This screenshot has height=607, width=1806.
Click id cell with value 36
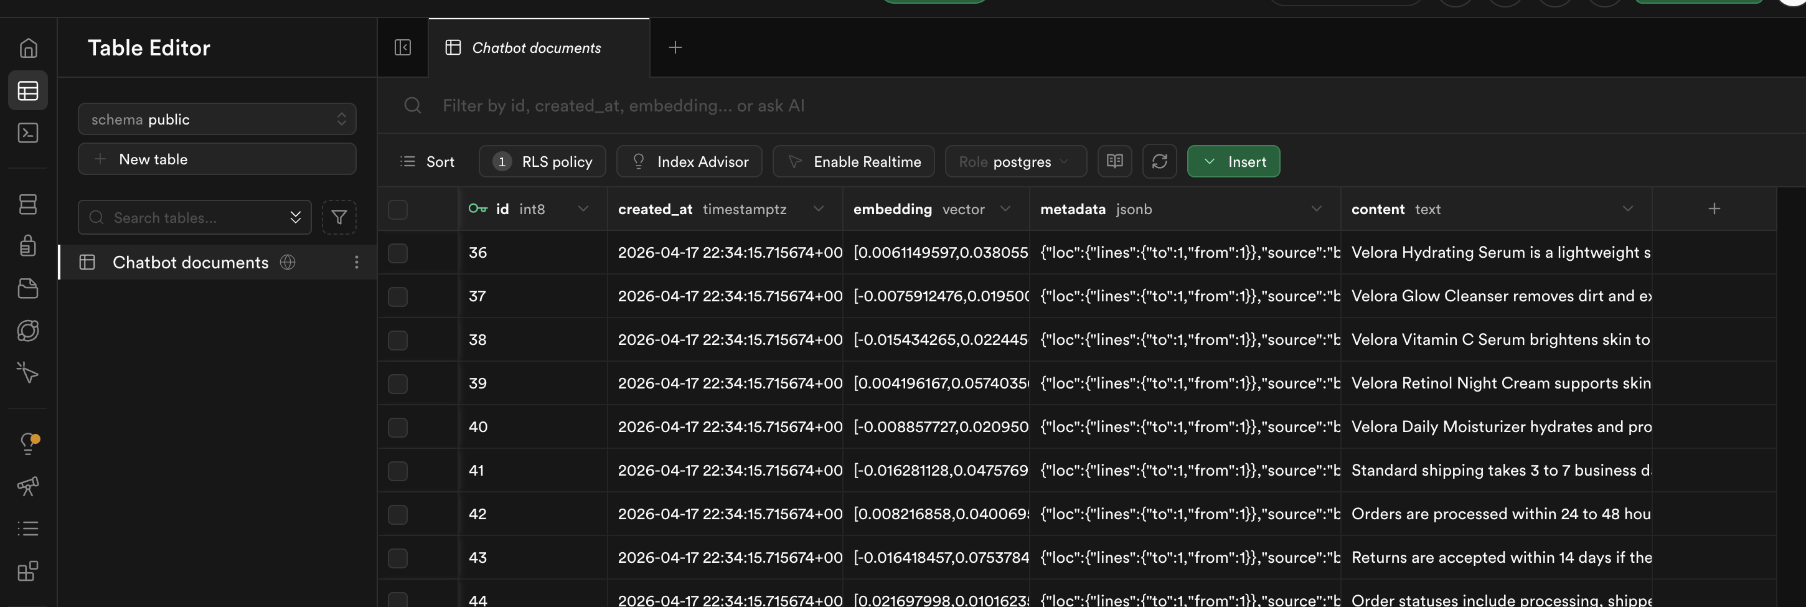[533, 252]
